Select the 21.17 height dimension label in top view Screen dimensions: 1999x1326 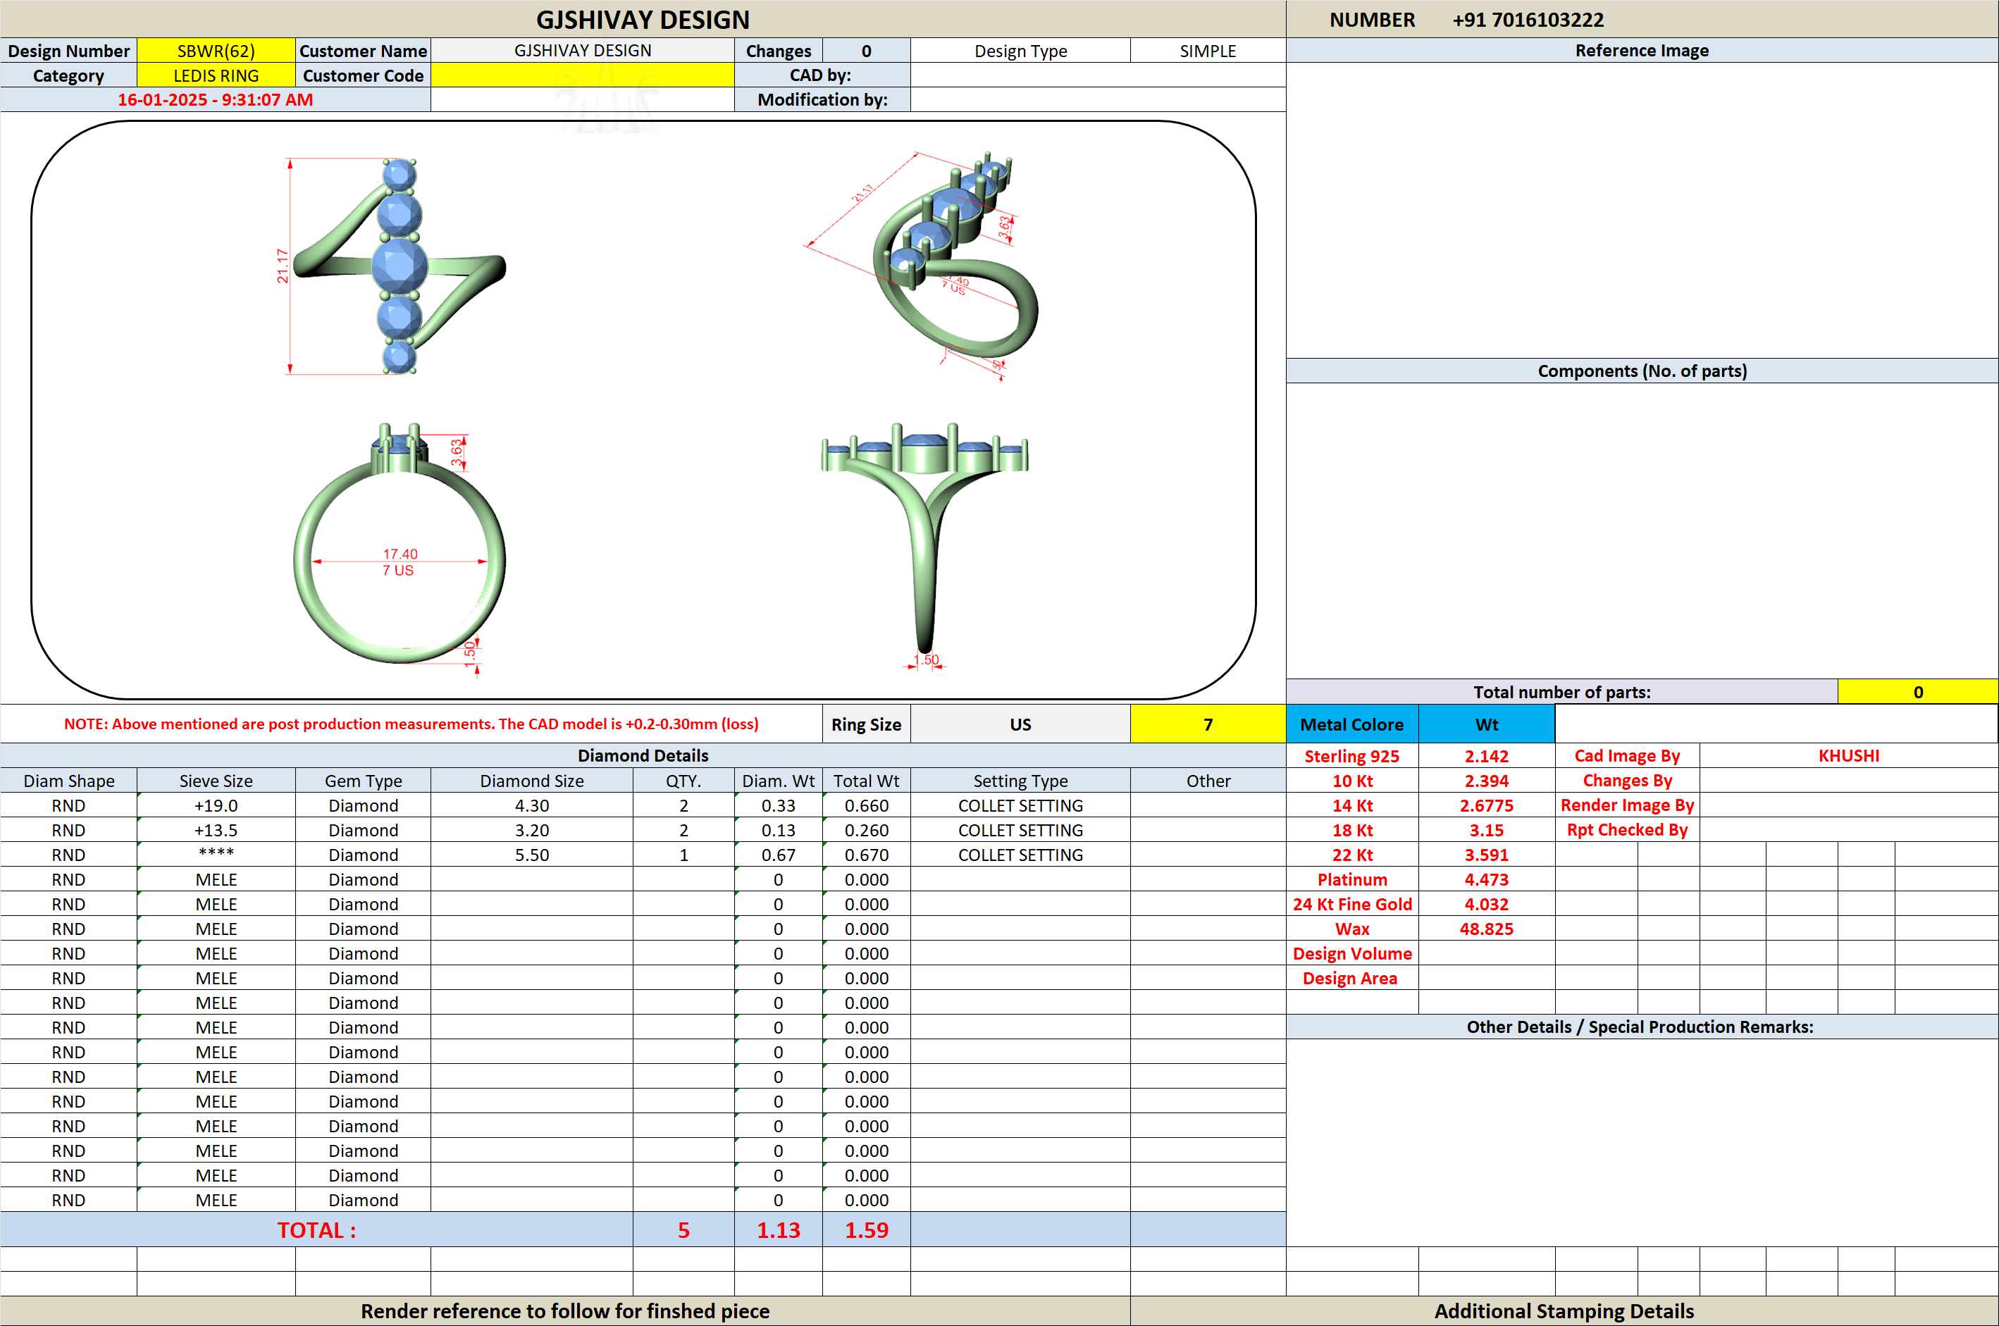(283, 266)
